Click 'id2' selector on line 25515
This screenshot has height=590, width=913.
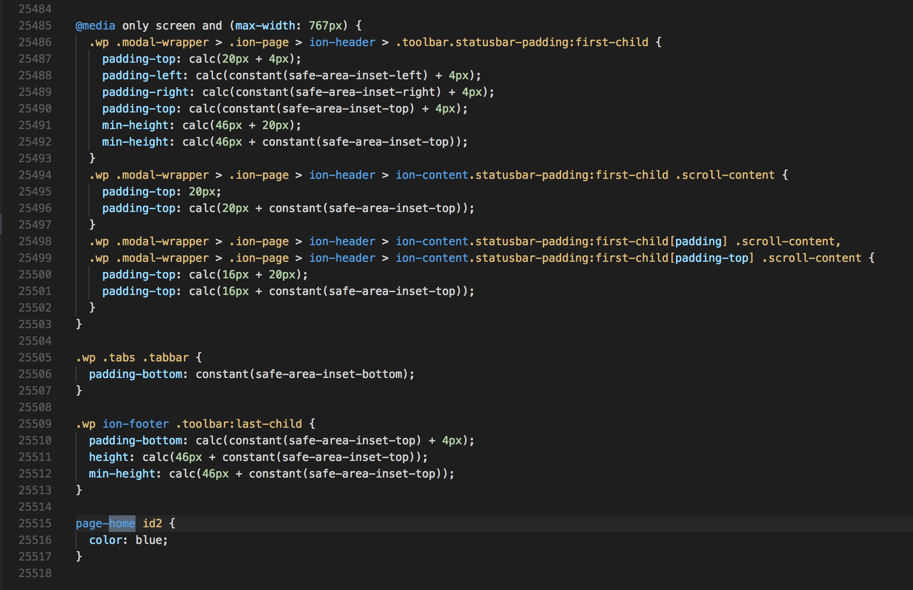coord(152,524)
